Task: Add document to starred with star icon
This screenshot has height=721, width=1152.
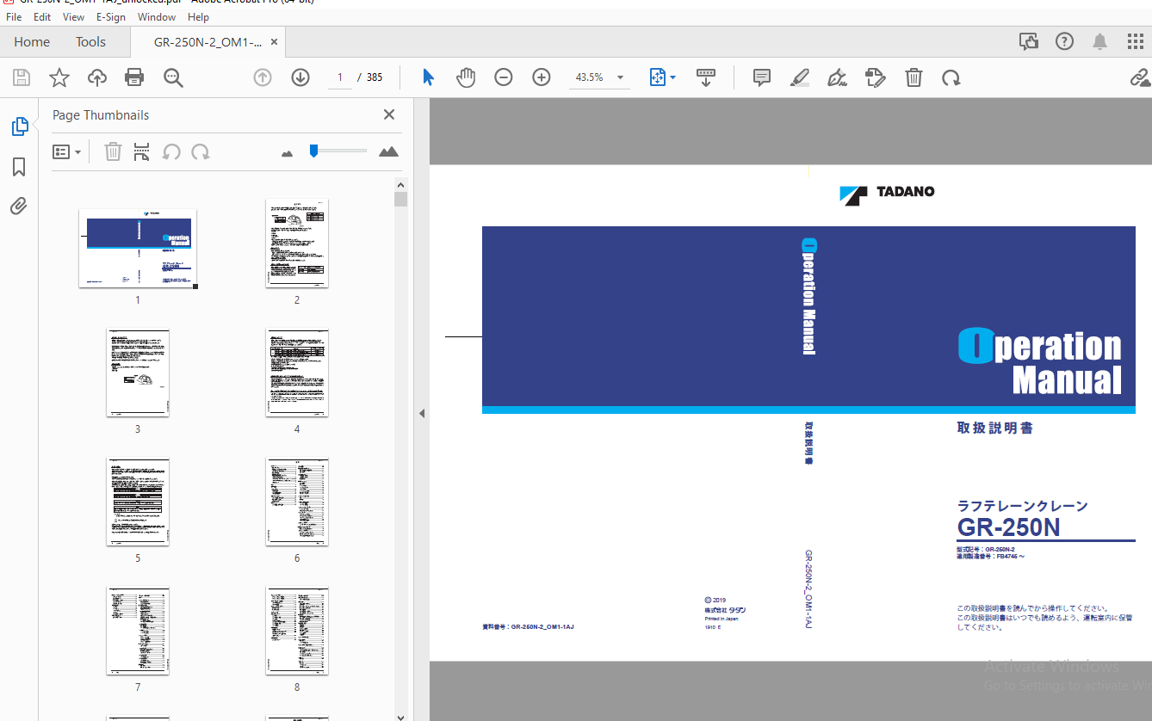Action: pyautogui.click(x=59, y=78)
